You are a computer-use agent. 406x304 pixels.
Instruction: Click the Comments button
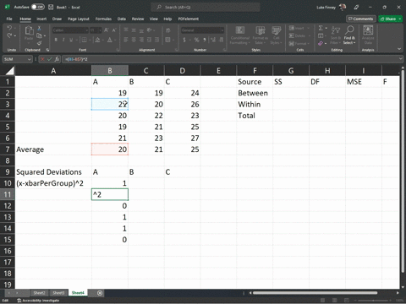(x=361, y=19)
